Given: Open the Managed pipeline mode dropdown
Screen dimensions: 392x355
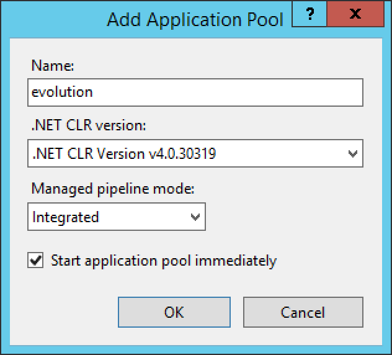Looking at the screenshot, I should click(117, 217).
